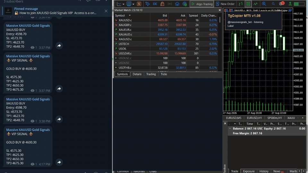Open the Market shopping bag icon
The width and height of the screenshot is (308, 173).
[162, 4]
